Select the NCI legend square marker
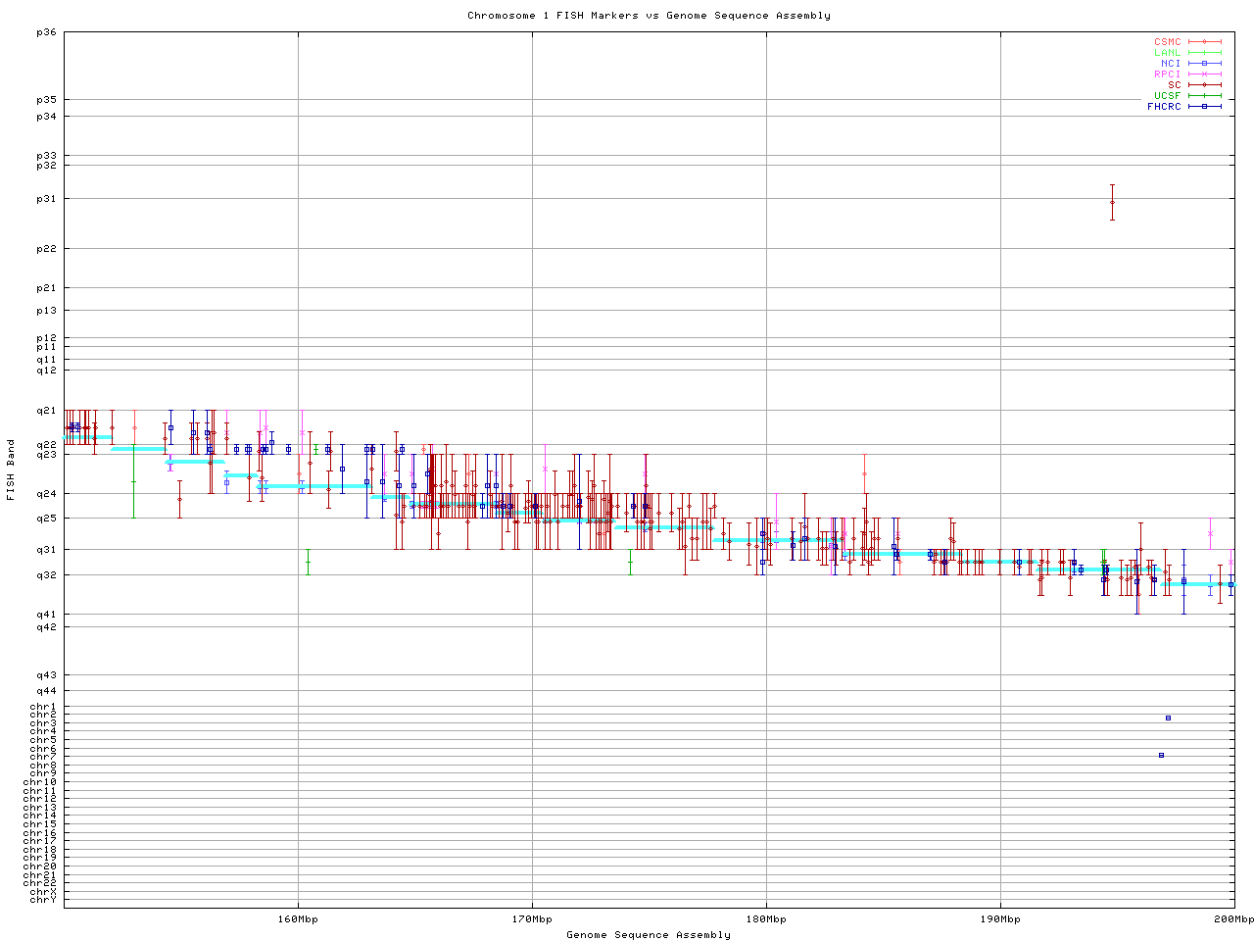 [x=1204, y=64]
